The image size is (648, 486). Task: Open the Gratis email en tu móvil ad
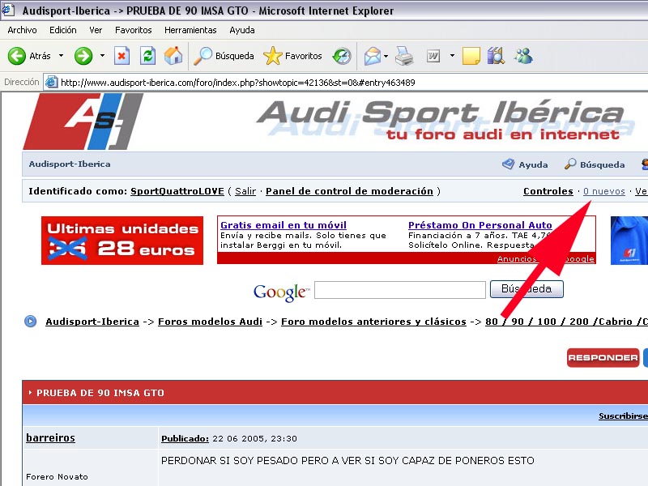[x=283, y=225]
